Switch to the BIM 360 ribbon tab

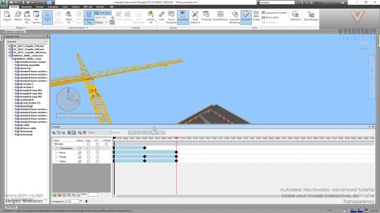[88, 7]
